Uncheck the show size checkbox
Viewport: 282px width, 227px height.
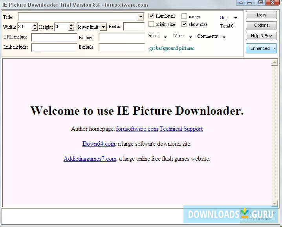click(x=184, y=24)
